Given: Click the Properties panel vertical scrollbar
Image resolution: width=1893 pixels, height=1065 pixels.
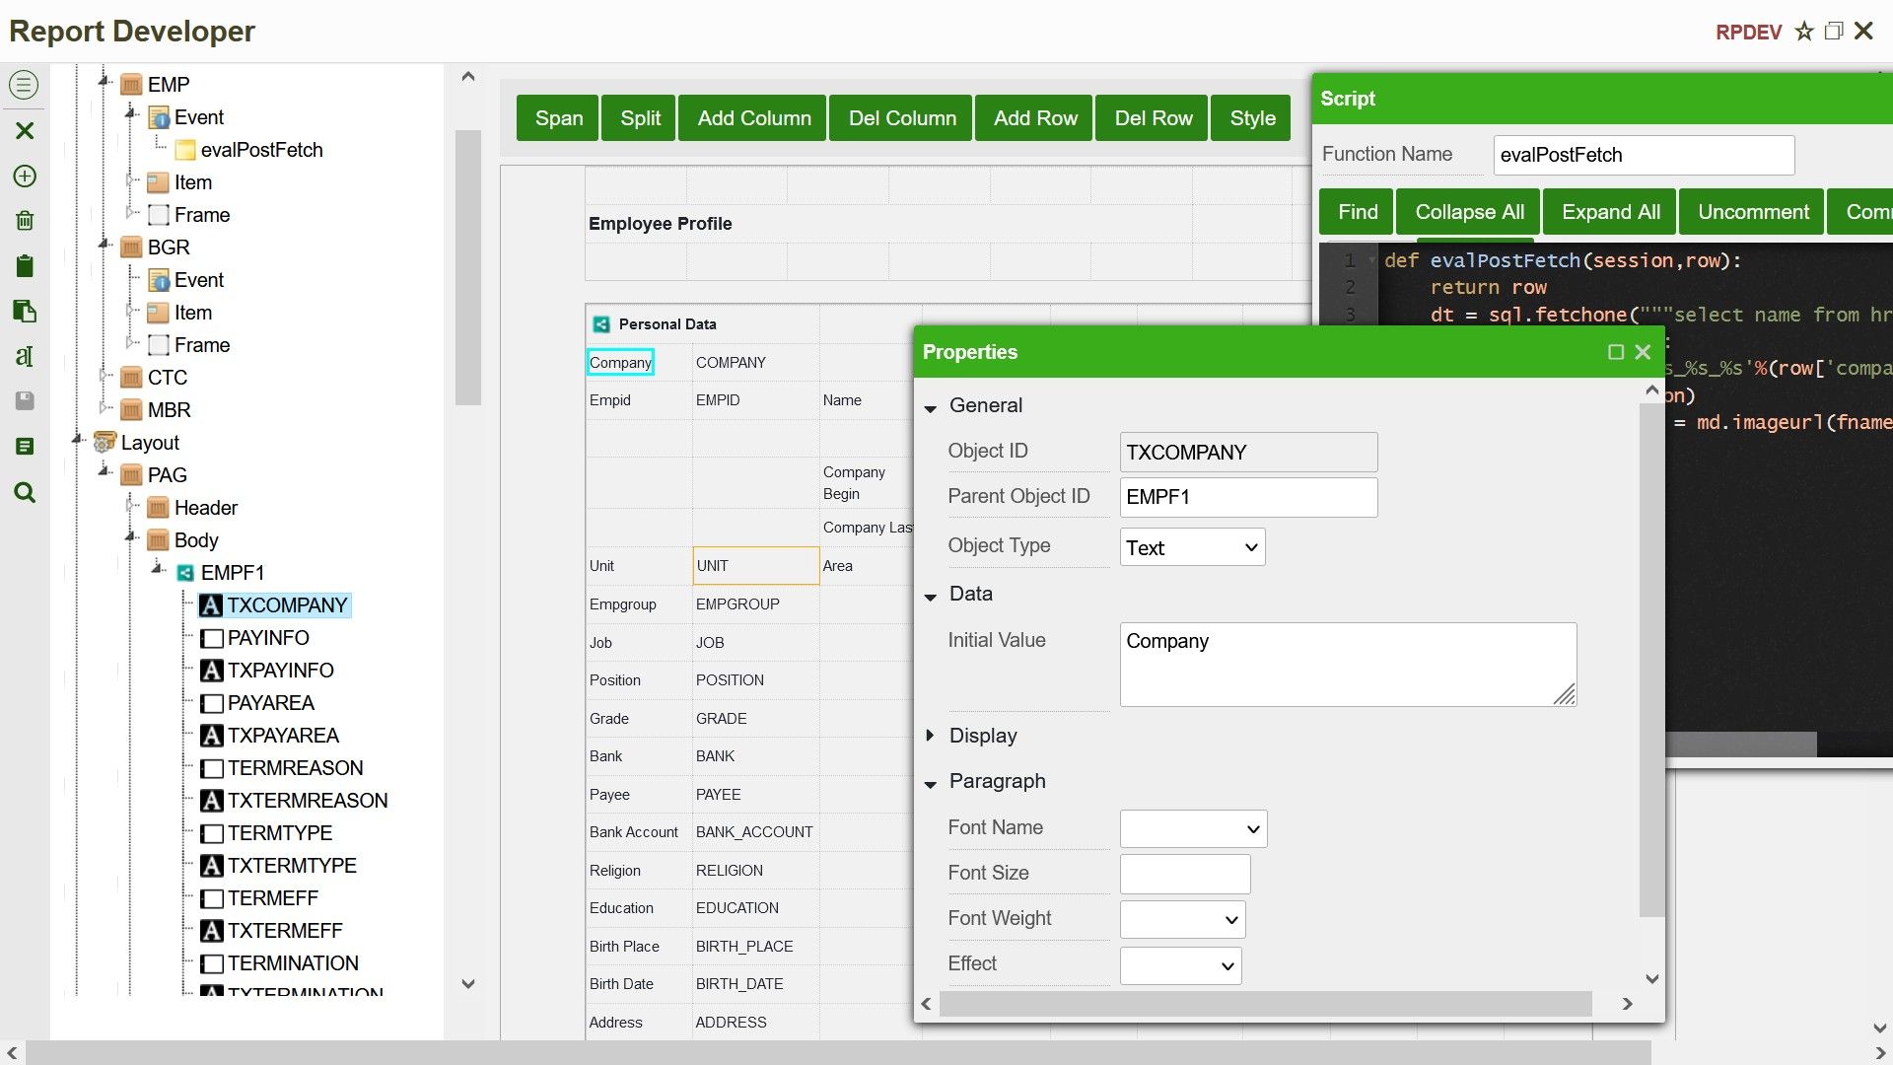Looking at the screenshot, I should pyautogui.click(x=1651, y=661).
